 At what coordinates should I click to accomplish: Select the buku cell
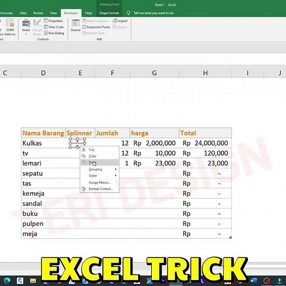43,213
